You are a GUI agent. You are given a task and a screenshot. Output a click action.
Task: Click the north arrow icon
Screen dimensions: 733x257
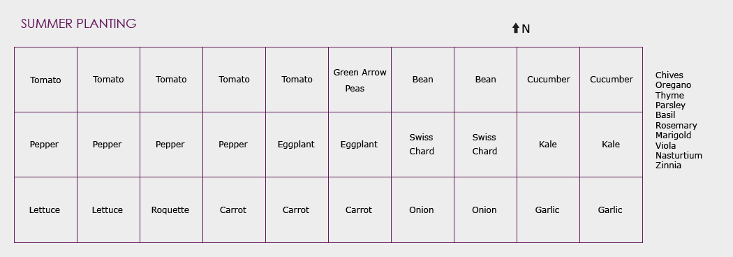click(516, 28)
